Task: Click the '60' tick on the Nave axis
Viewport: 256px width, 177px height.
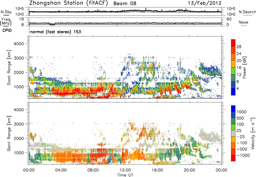Action: 229,19
